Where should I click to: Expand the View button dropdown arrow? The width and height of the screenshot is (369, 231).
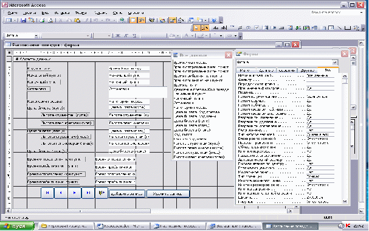(x=15, y=20)
